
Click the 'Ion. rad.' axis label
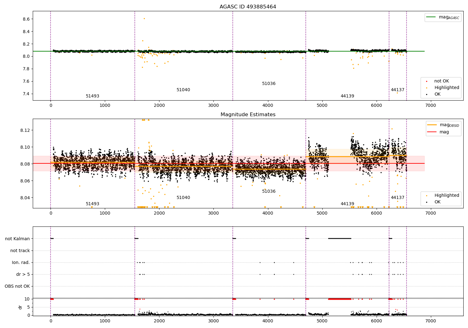[21, 263]
